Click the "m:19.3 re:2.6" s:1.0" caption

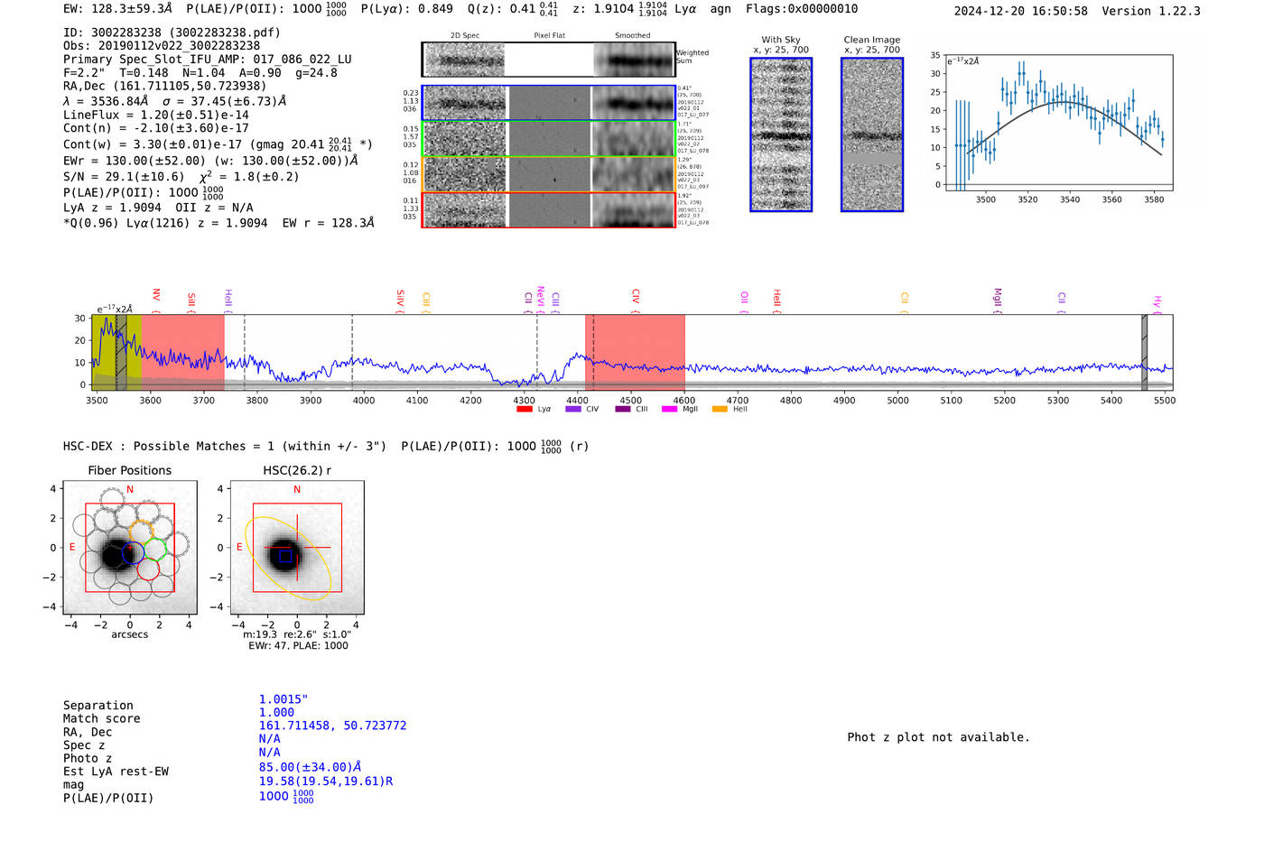pos(297,634)
